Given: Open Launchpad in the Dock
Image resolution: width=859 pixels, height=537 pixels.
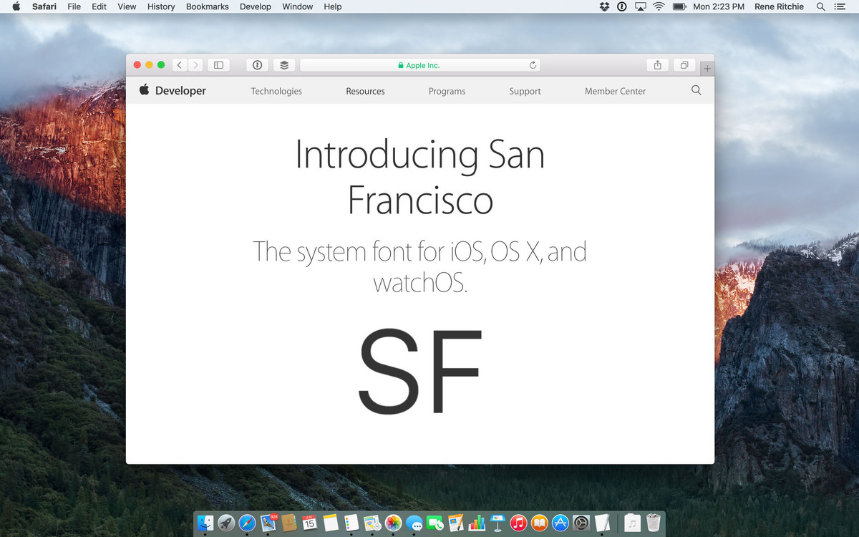Looking at the screenshot, I should pyautogui.click(x=227, y=523).
